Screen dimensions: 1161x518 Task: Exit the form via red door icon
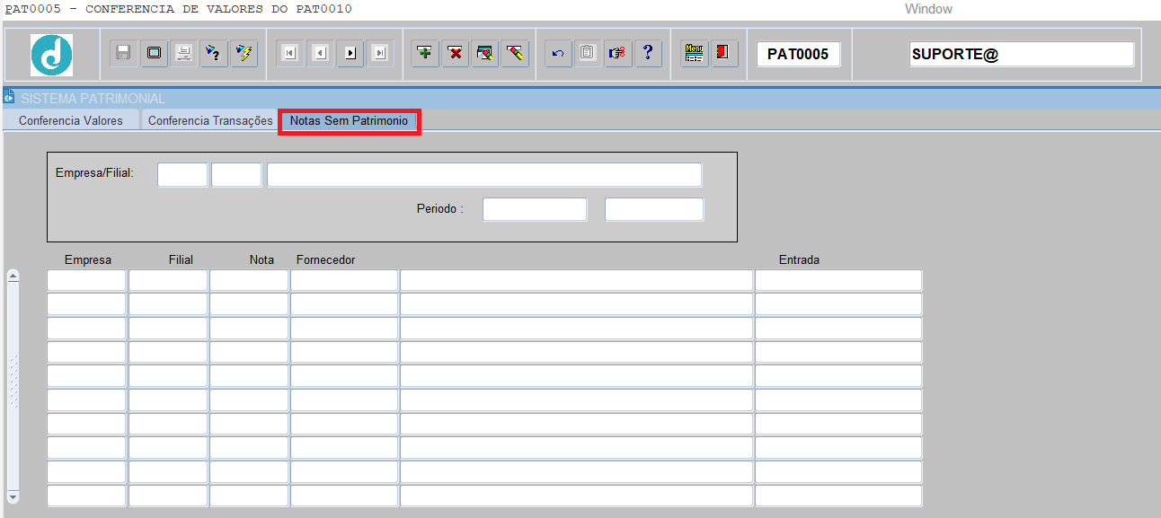pos(723,53)
